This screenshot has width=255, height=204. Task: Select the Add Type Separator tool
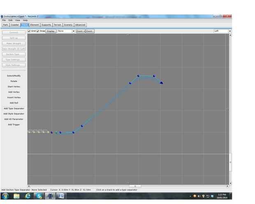tap(14, 108)
